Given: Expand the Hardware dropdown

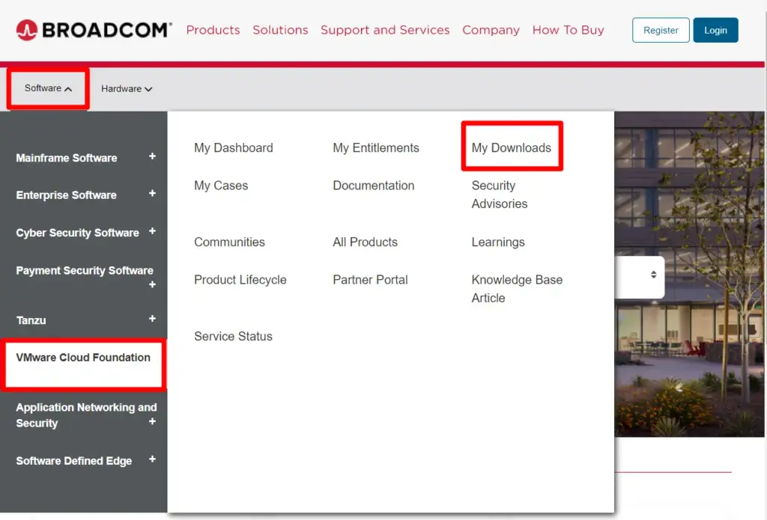Looking at the screenshot, I should [127, 89].
